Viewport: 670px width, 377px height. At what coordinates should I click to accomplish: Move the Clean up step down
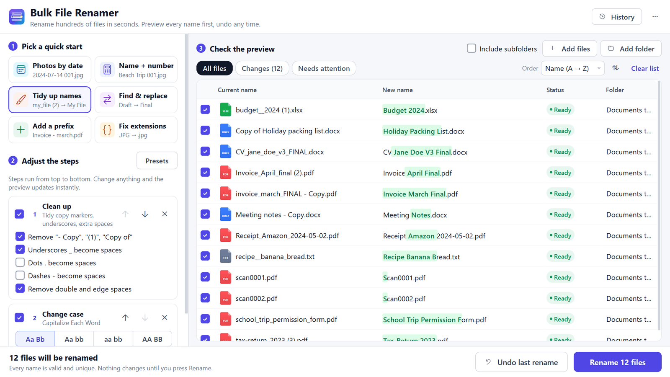(x=145, y=214)
